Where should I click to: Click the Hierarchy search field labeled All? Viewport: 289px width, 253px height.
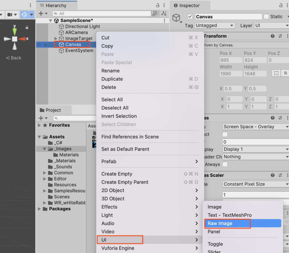click(x=101, y=13)
